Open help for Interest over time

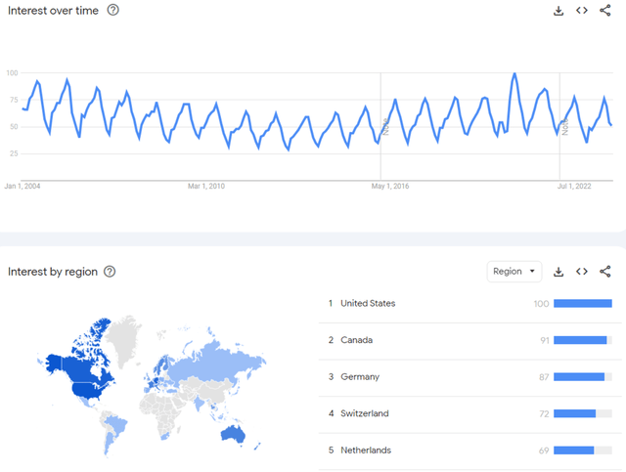113,10
